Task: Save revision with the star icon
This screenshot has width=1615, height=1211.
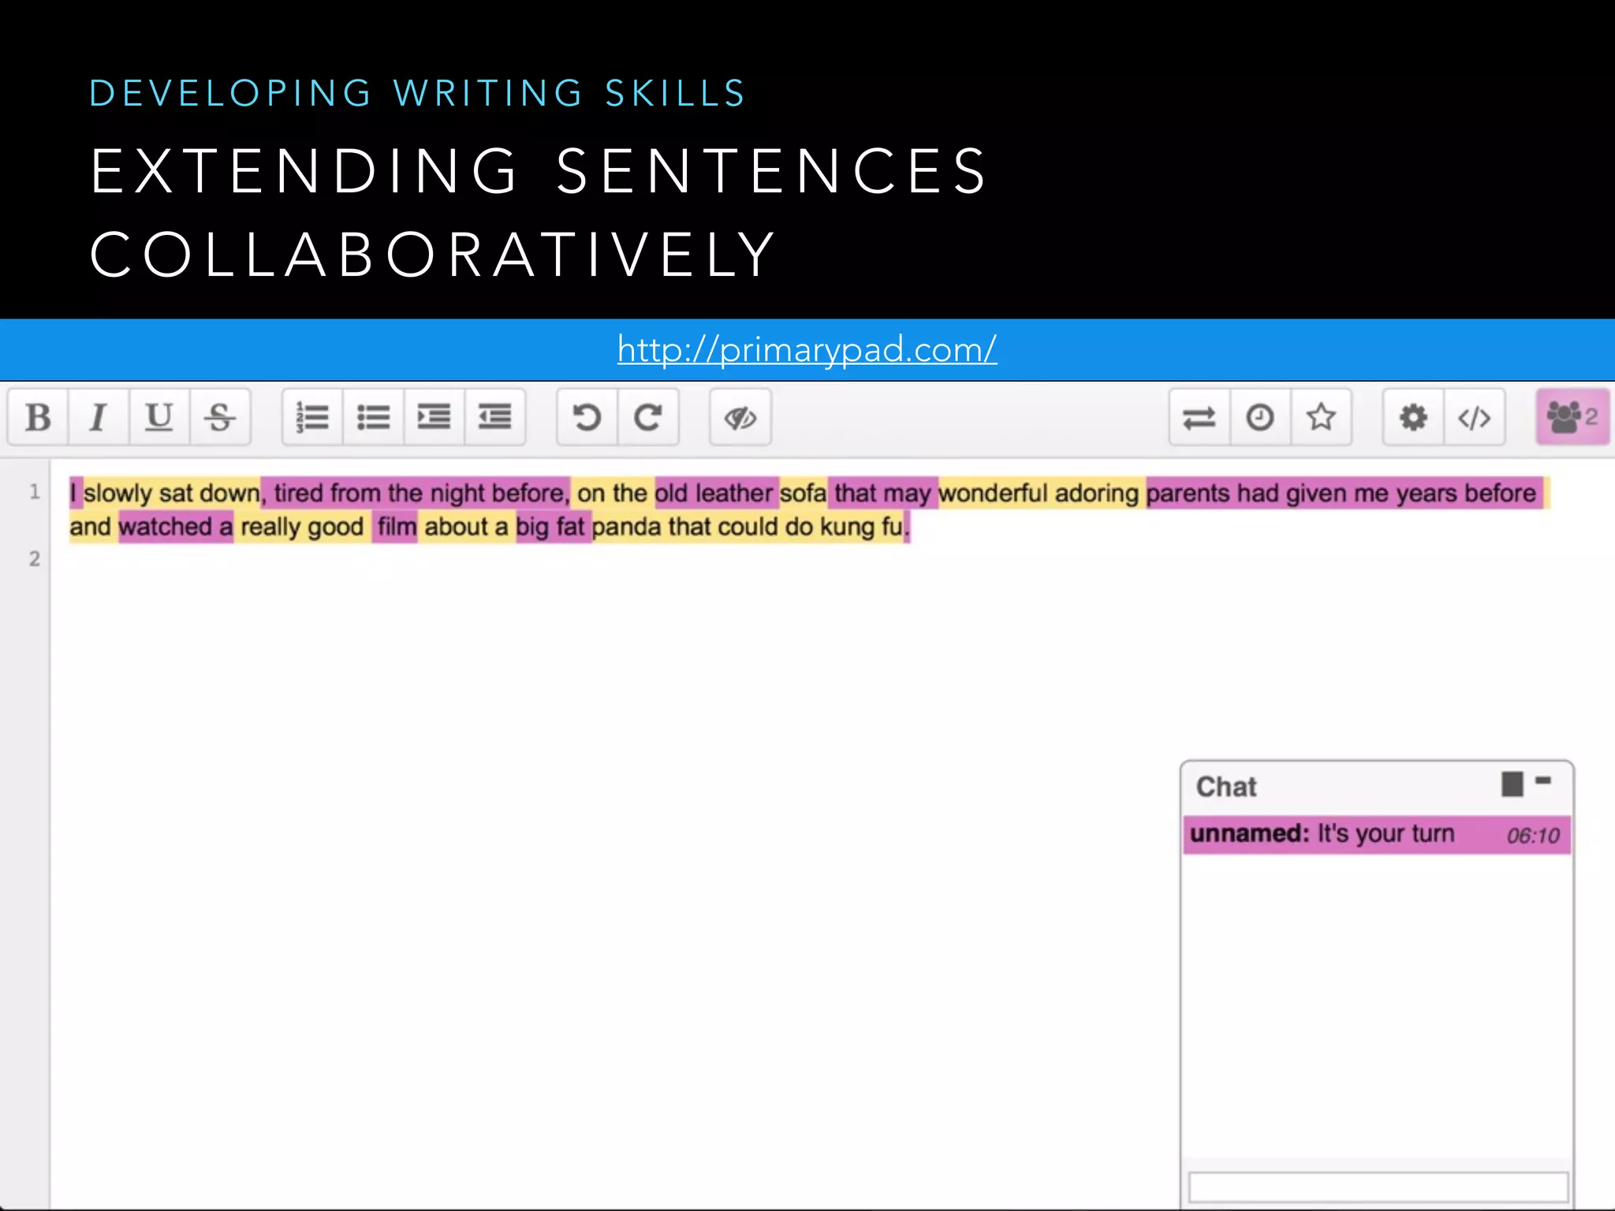Action: 1321,417
